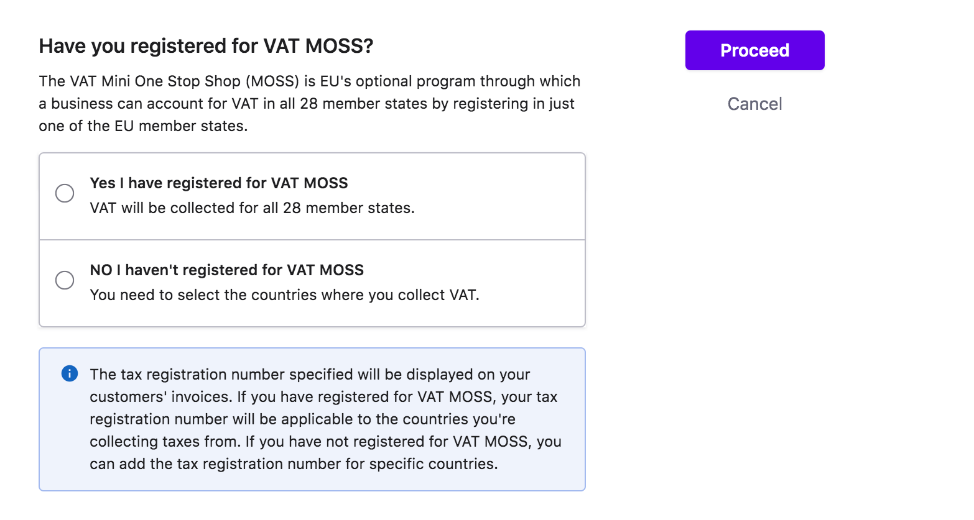This screenshot has height=520, width=974.
Task: Click 'You need to select the countries' description
Action: [x=284, y=295]
